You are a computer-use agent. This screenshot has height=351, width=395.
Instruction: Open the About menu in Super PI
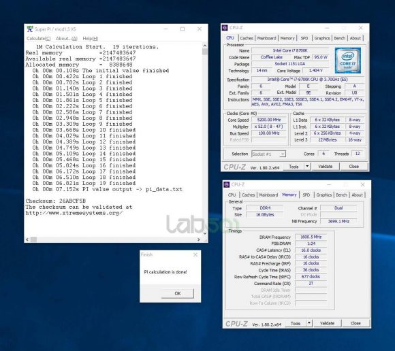pos(67,39)
